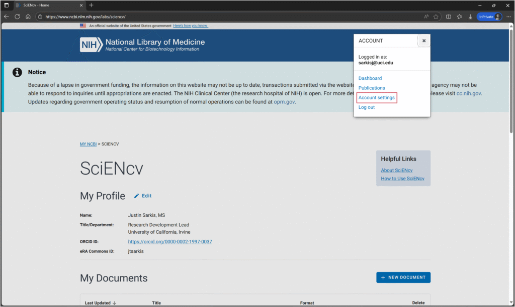Open a new browser tab with plus icon
The width and height of the screenshot is (515, 307).
(91, 5)
